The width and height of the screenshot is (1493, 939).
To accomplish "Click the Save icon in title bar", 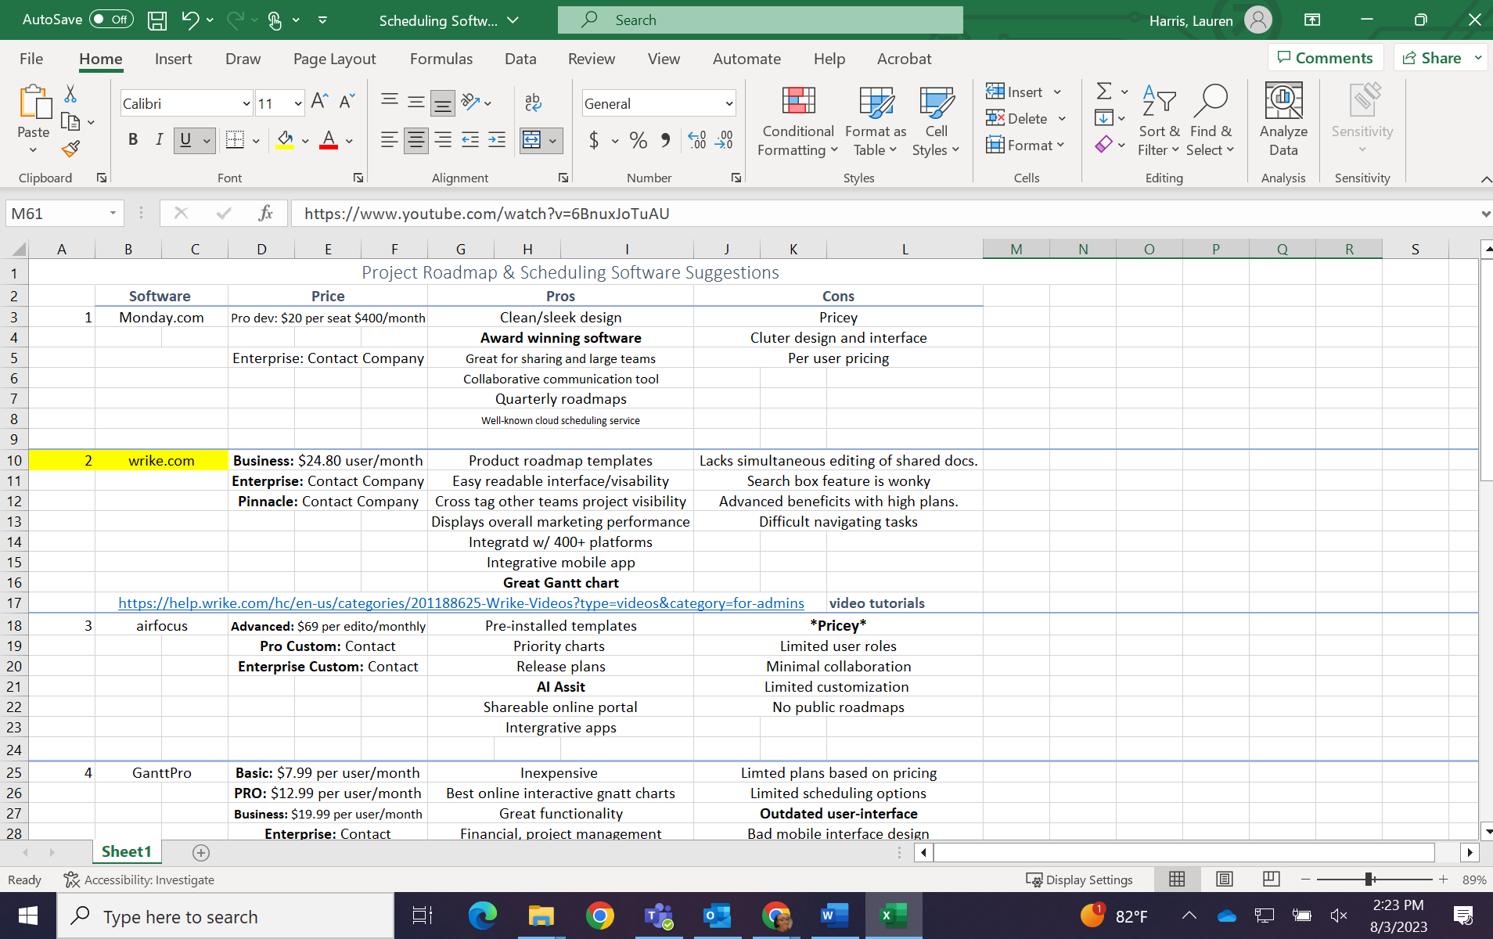I will click(x=157, y=20).
